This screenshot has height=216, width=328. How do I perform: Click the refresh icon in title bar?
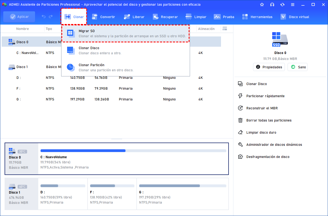pyautogui.click(x=282, y=5)
